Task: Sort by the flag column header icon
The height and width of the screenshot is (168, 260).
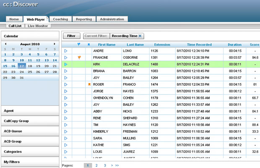Action: tap(79, 45)
